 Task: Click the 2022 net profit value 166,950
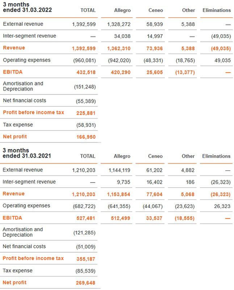(x=86, y=137)
